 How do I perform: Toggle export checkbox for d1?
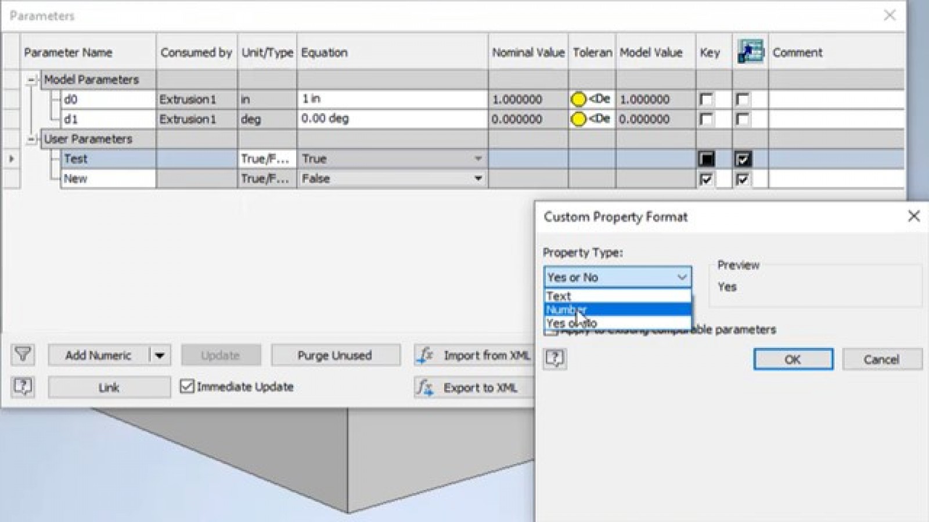tap(742, 119)
